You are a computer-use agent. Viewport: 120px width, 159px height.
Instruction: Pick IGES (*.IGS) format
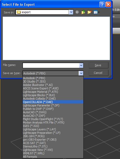click(53, 126)
